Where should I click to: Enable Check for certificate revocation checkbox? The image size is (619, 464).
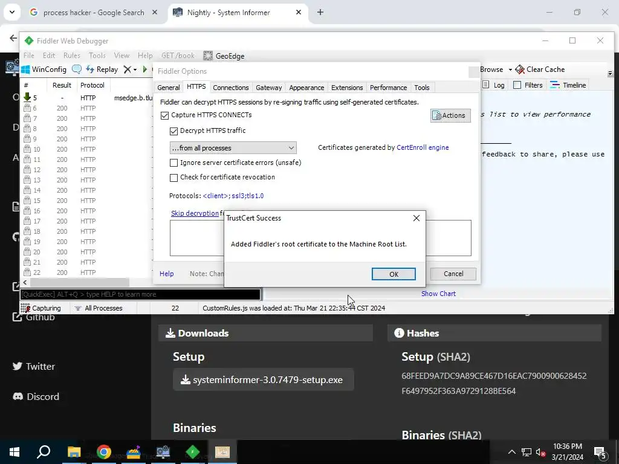173,178
